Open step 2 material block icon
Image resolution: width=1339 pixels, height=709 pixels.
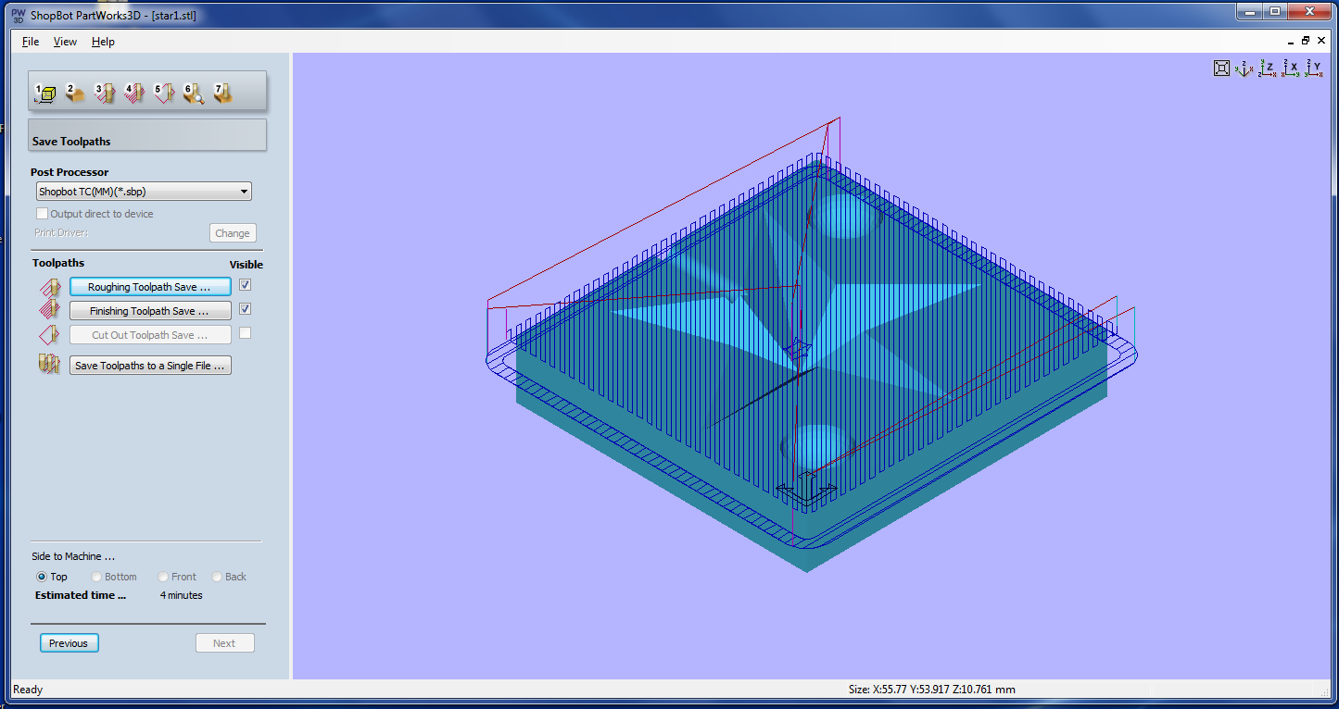(x=75, y=93)
